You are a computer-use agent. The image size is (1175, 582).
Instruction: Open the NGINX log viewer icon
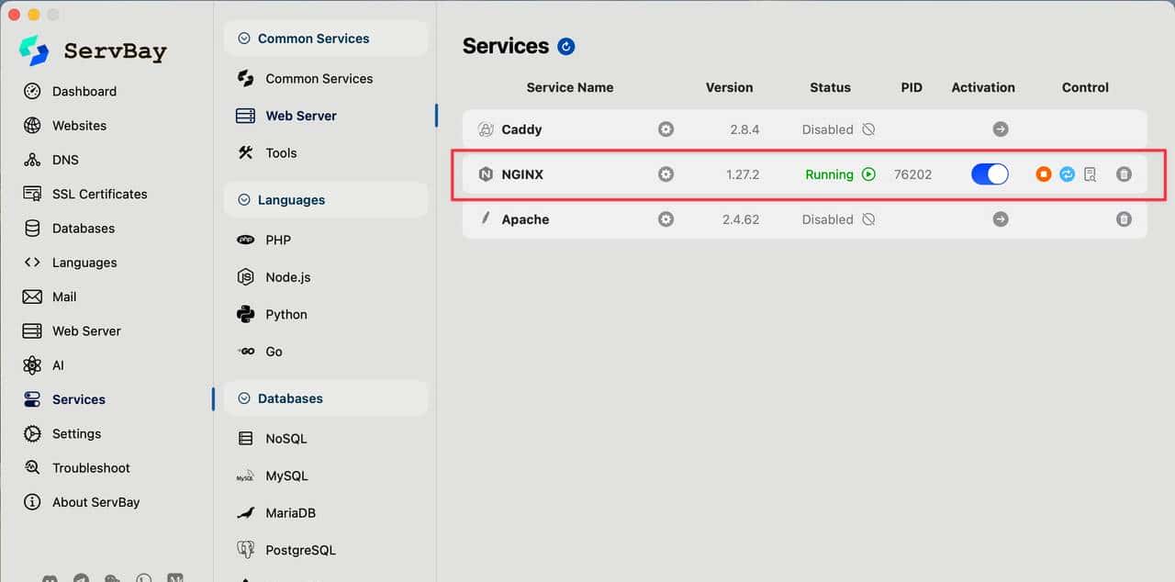[1090, 174]
